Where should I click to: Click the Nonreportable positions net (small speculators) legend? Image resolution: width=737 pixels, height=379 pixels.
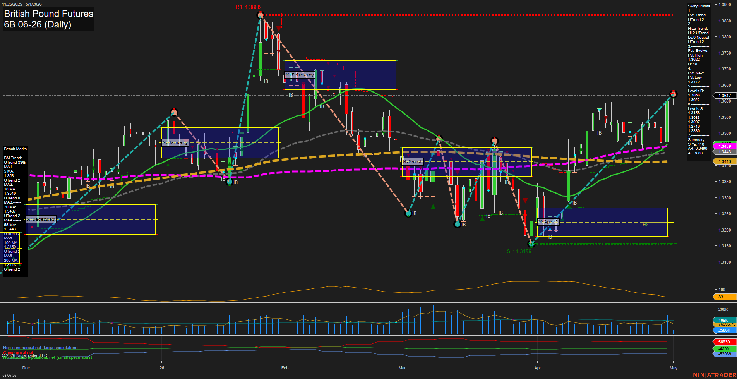click(48, 357)
